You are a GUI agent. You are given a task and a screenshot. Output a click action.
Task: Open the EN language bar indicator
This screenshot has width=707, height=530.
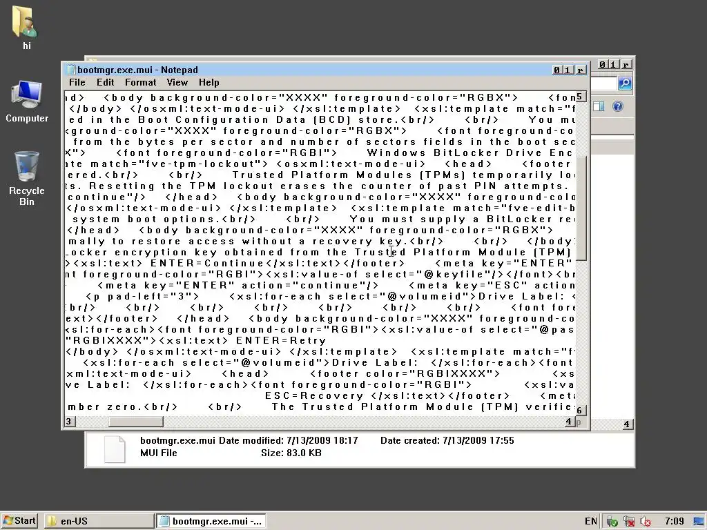click(x=591, y=521)
